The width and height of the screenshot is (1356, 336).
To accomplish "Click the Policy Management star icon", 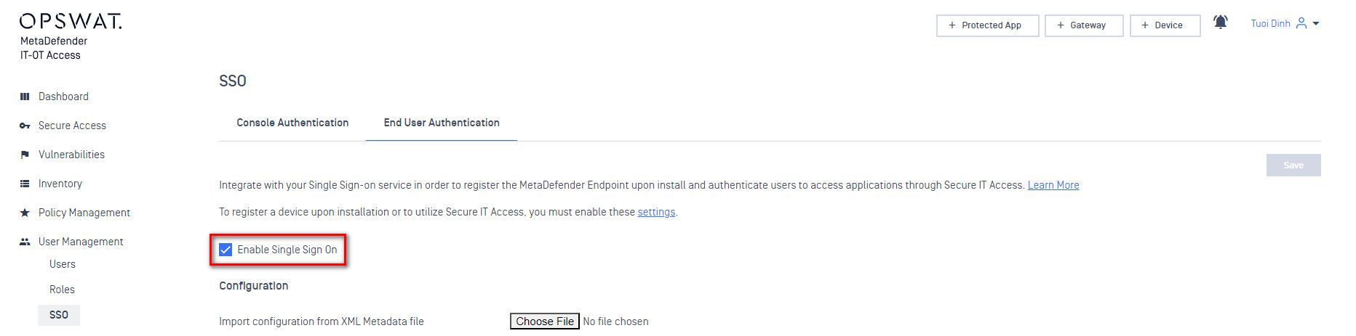I will 25,213.
